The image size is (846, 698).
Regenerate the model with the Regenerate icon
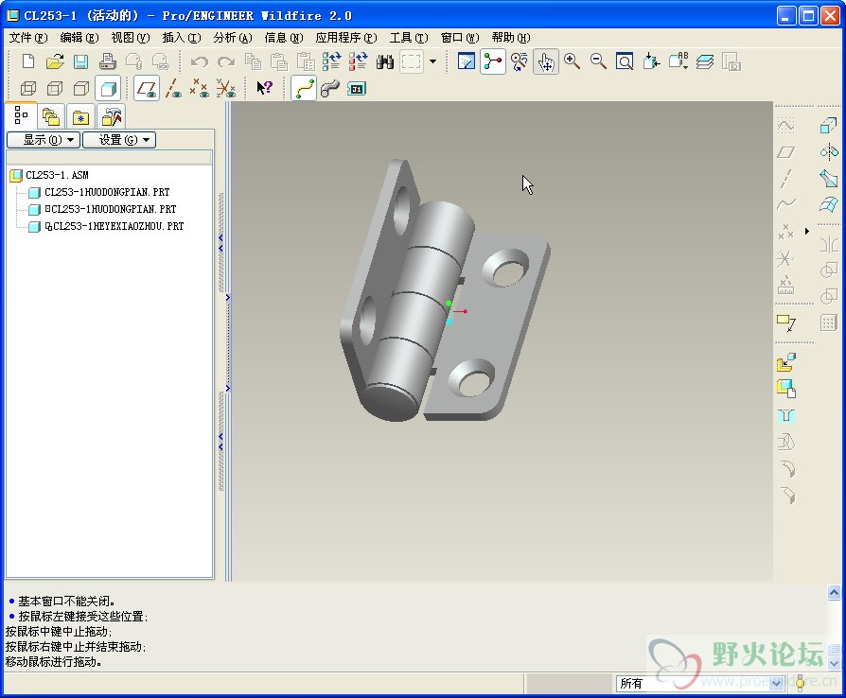pyautogui.click(x=332, y=61)
